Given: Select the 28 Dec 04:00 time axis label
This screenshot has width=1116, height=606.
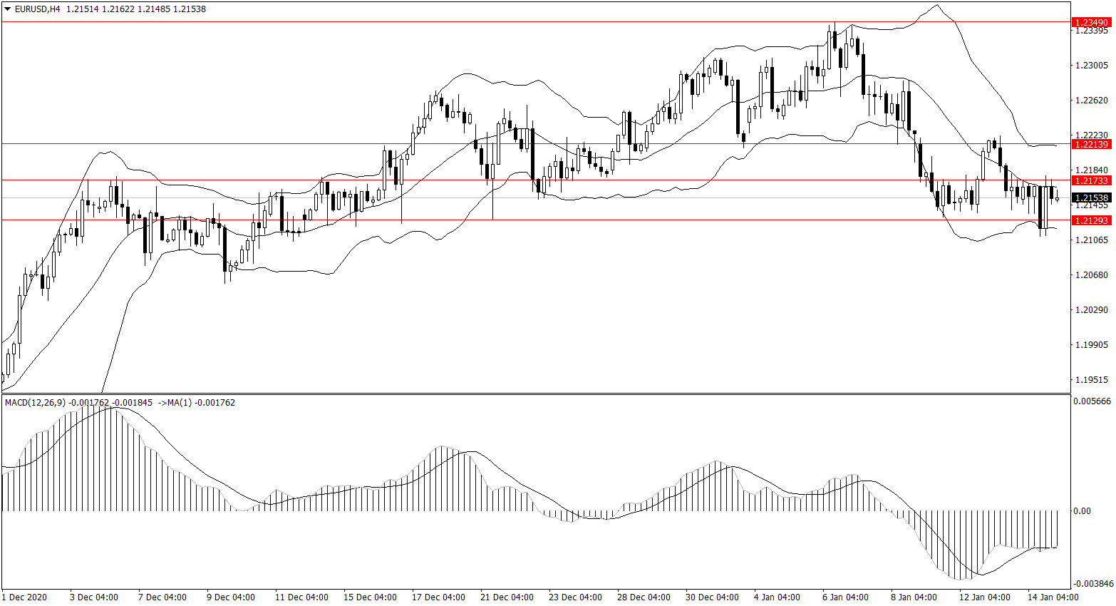Looking at the screenshot, I should point(644,597).
